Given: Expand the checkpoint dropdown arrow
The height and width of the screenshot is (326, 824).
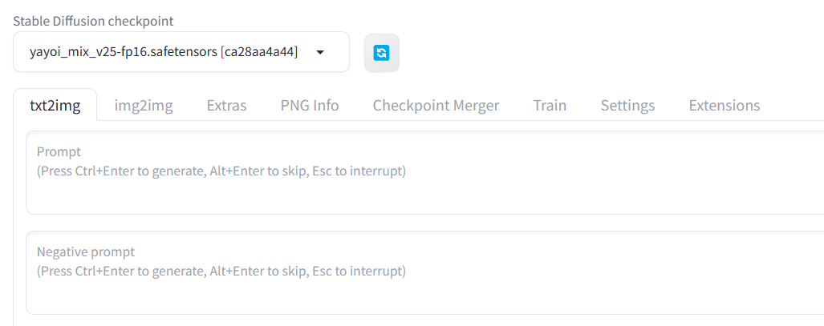Looking at the screenshot, I should coord(320,52).
